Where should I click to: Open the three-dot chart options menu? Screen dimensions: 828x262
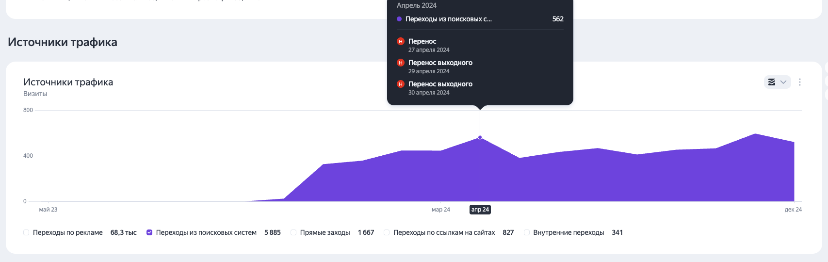[x=800, y=82]
